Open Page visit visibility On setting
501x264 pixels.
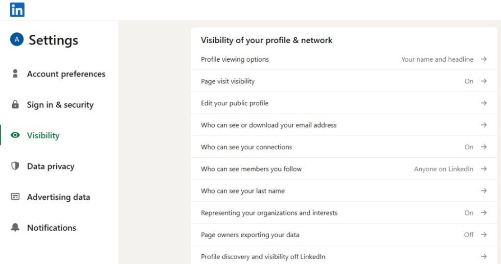469,81
